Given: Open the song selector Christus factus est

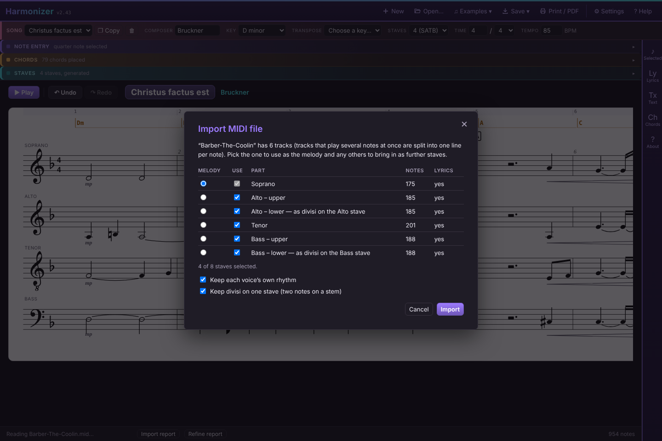Looking at the screenshot, I should click(x=58, y=30).
